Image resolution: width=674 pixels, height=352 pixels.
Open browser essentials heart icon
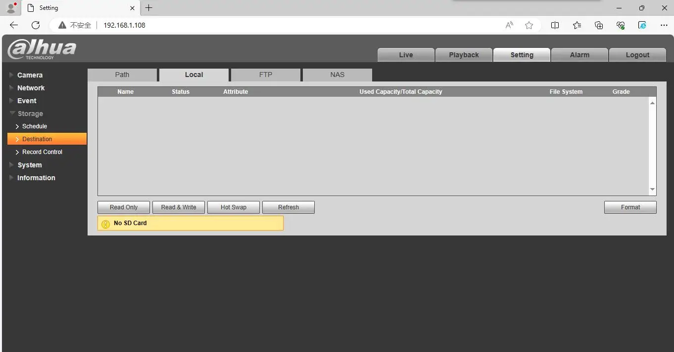[x=621, y=25]
